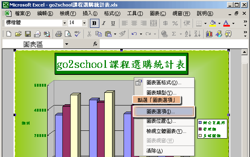Screen dimensions: 250x157
Task: Choose 圖表類型(Y) from the context menu
Action: click(x=164, y=92)
